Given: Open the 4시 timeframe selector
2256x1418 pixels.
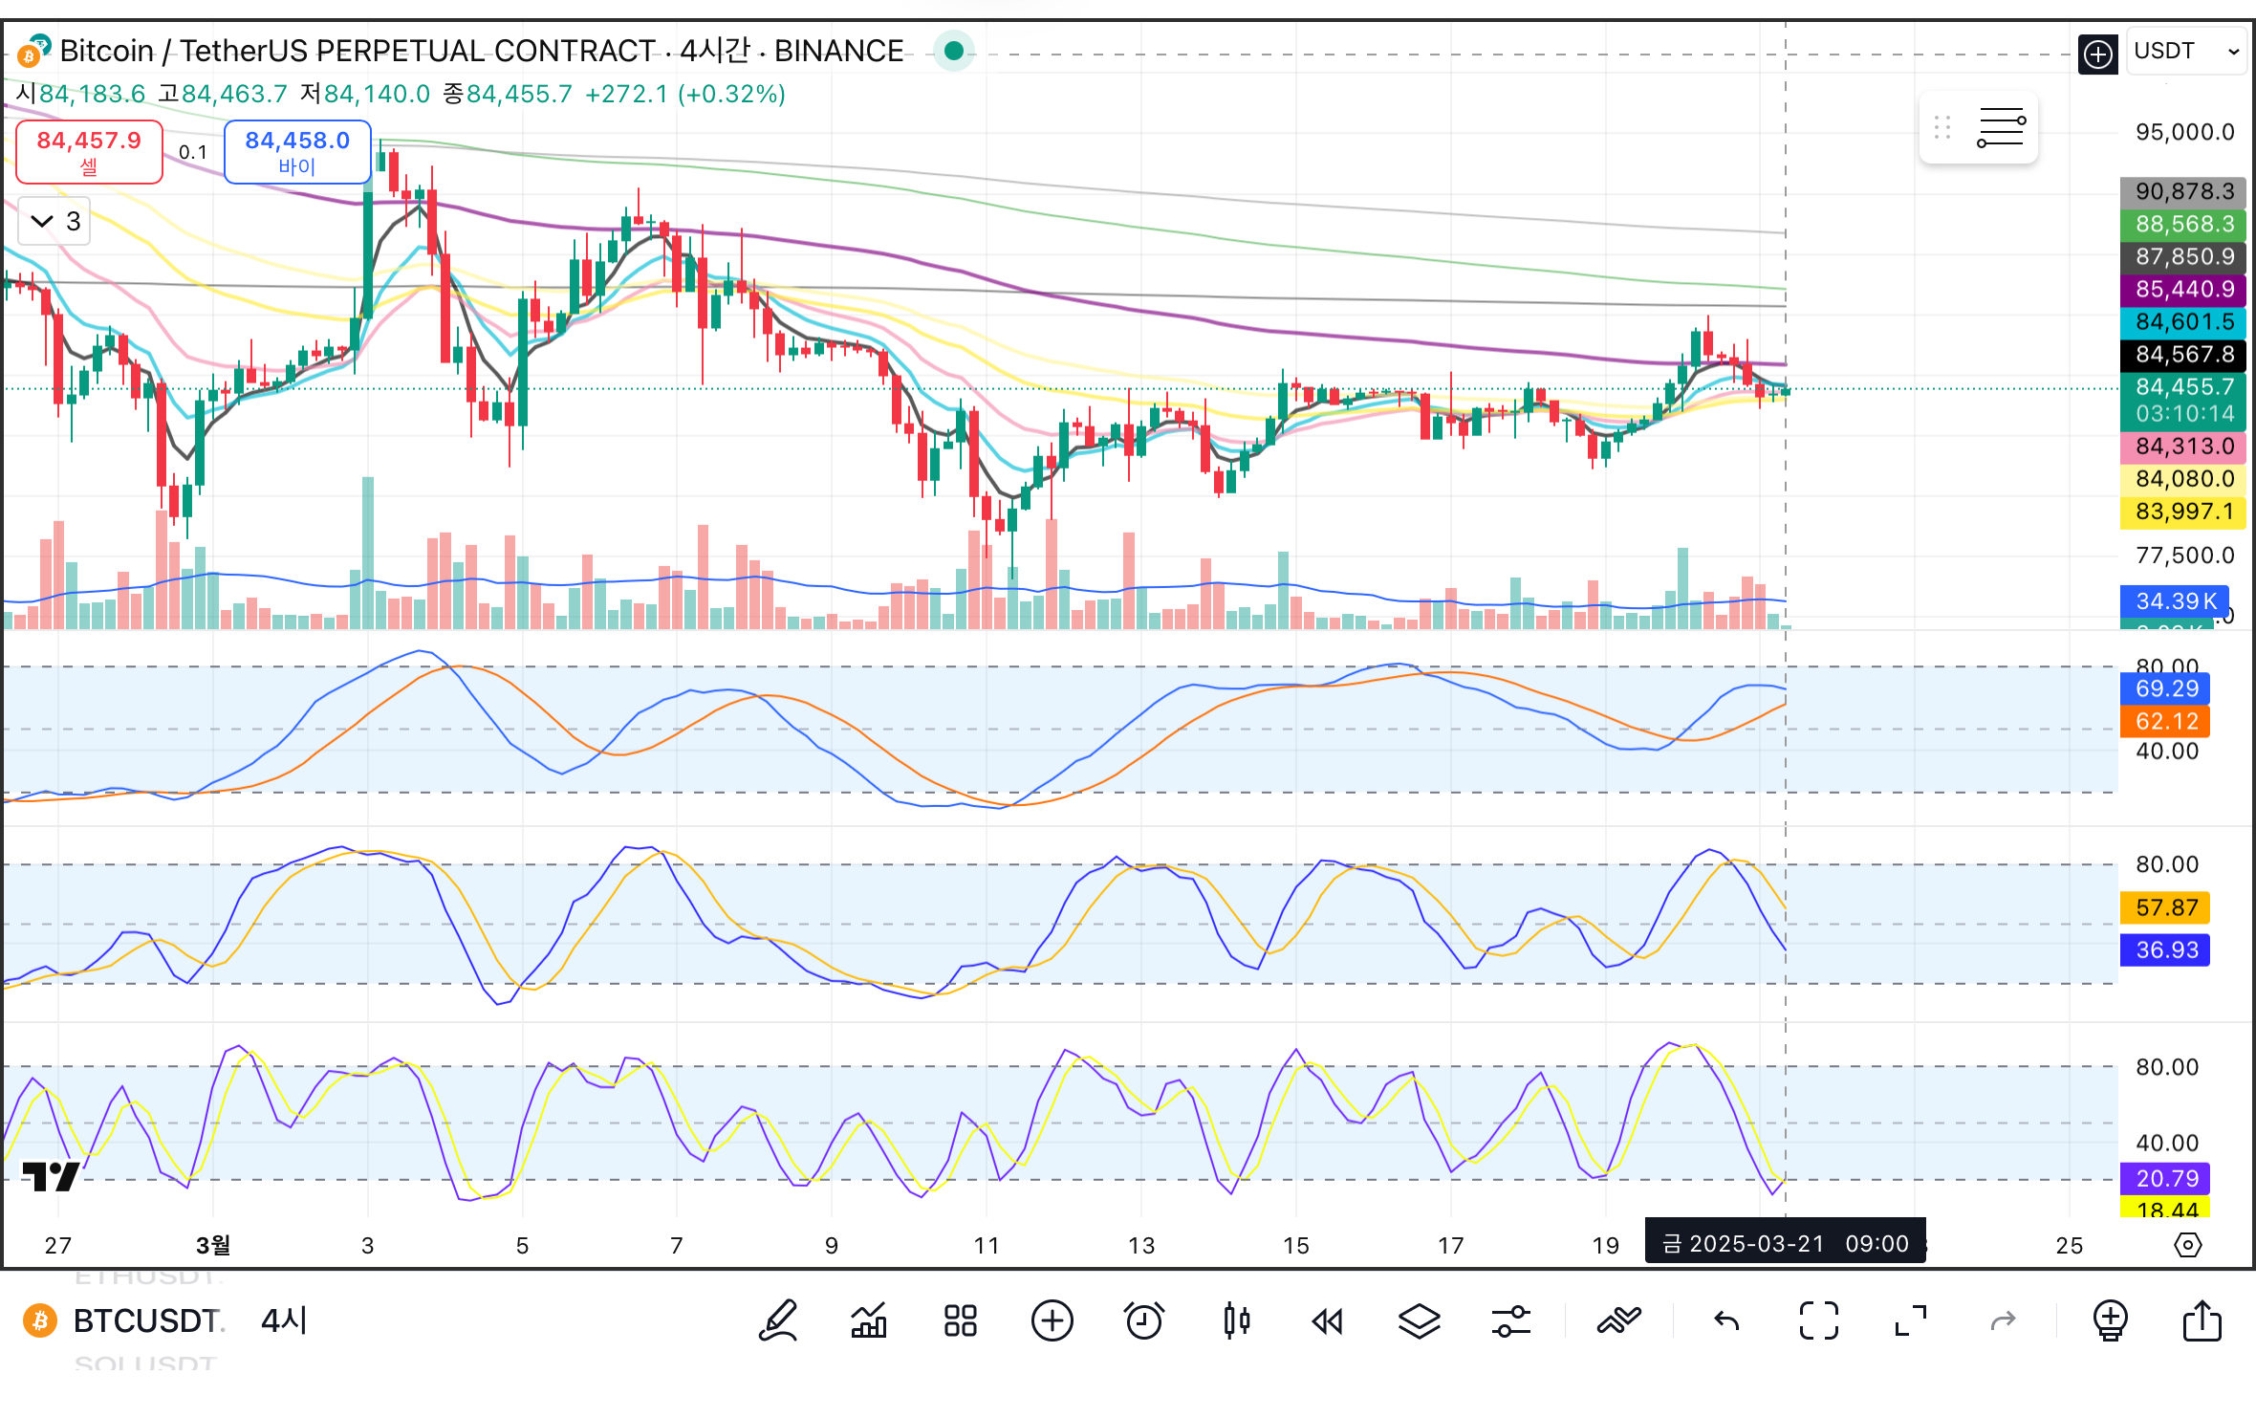Looking at the screenshot, I should point(284,1321).
